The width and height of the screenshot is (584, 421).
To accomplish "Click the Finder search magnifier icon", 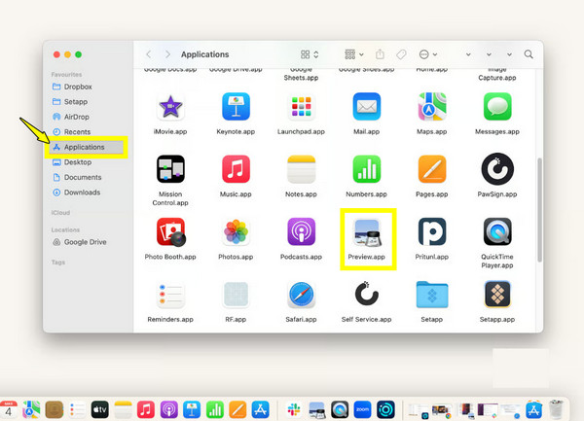I will (529, 54).
